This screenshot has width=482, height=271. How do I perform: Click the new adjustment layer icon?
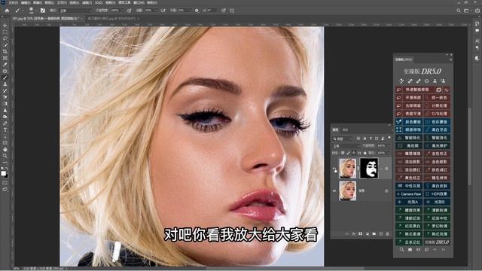[x=367, y=234]
